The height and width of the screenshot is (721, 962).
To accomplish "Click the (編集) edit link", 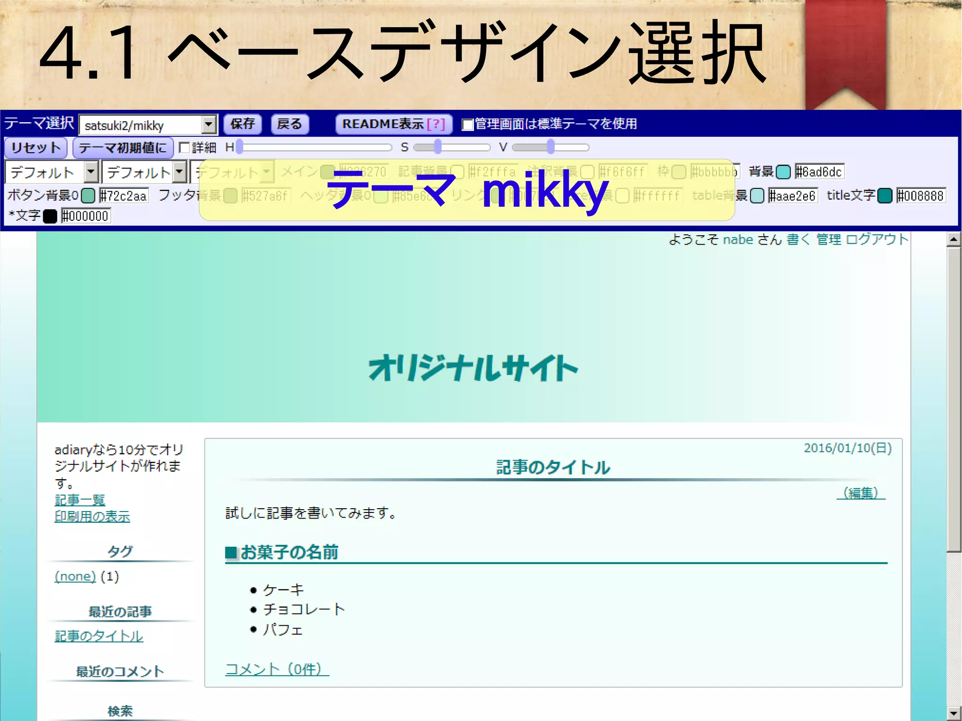I will [861, 493].
